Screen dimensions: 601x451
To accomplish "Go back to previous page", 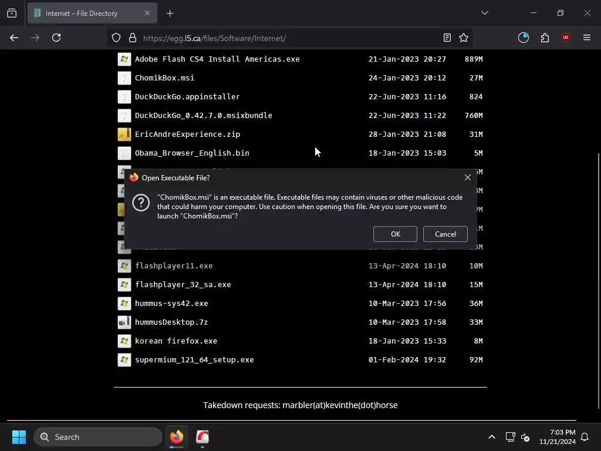I will coord(14,38).
